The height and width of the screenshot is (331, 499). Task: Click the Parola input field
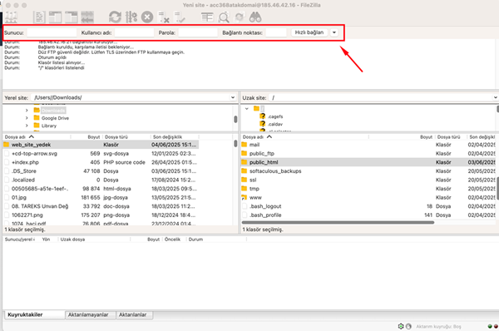click(198, 32)
